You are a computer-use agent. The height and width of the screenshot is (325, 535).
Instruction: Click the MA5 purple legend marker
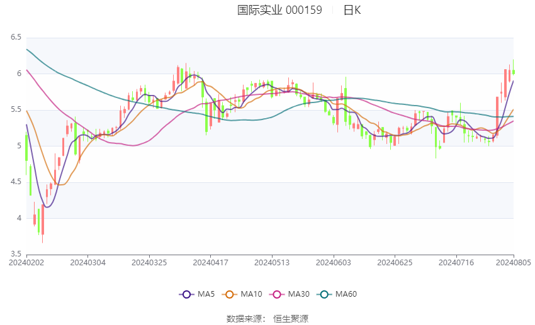pos(186,294)
